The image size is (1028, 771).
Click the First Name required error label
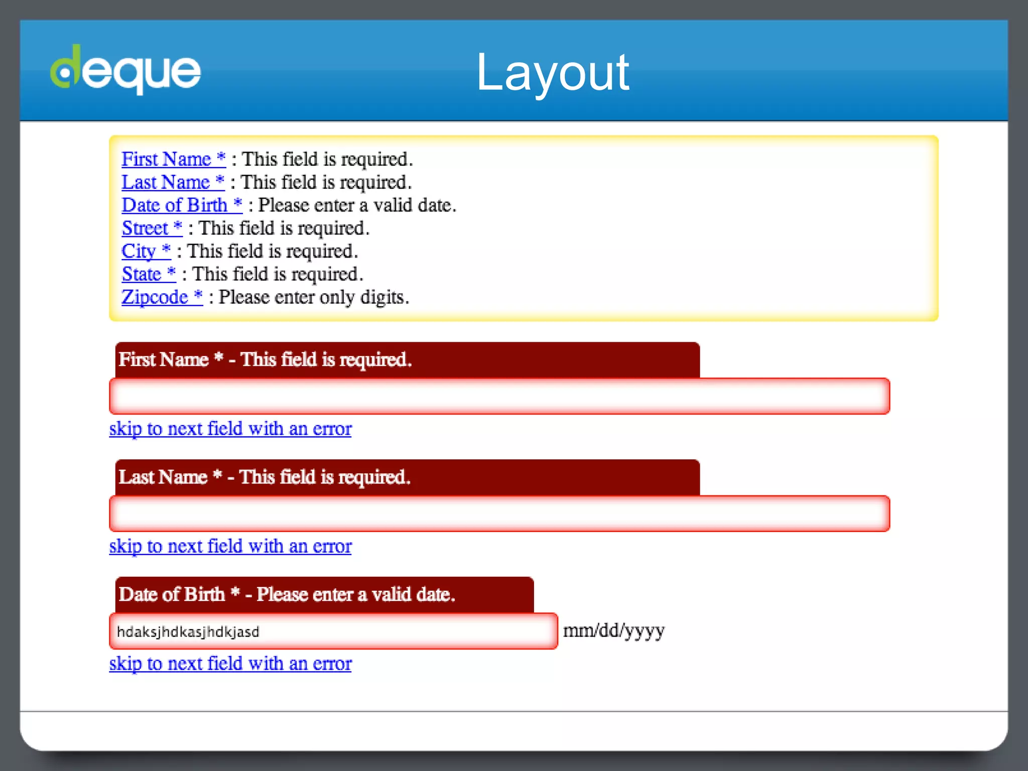point(265,360)
